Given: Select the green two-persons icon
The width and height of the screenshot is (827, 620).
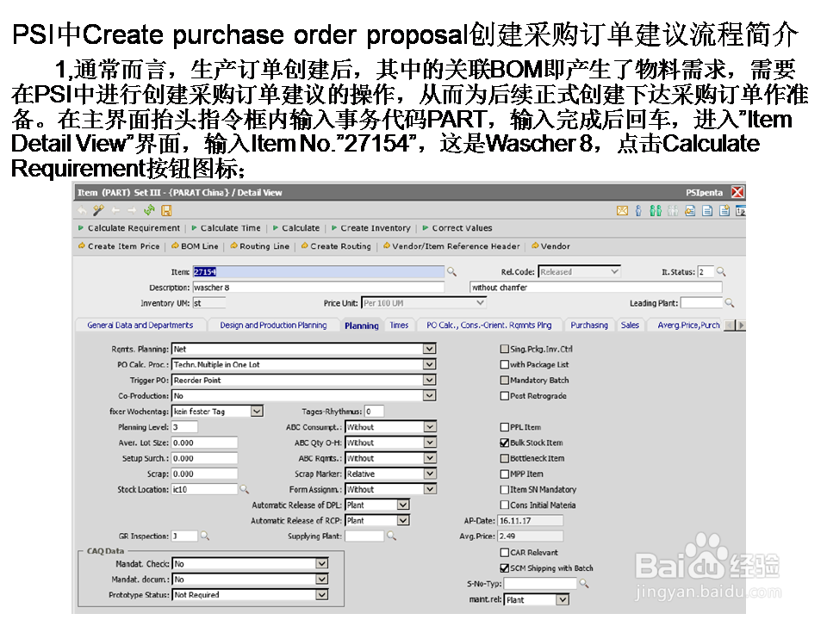Looking at the screenshot, I should click(x=656, y=210).
